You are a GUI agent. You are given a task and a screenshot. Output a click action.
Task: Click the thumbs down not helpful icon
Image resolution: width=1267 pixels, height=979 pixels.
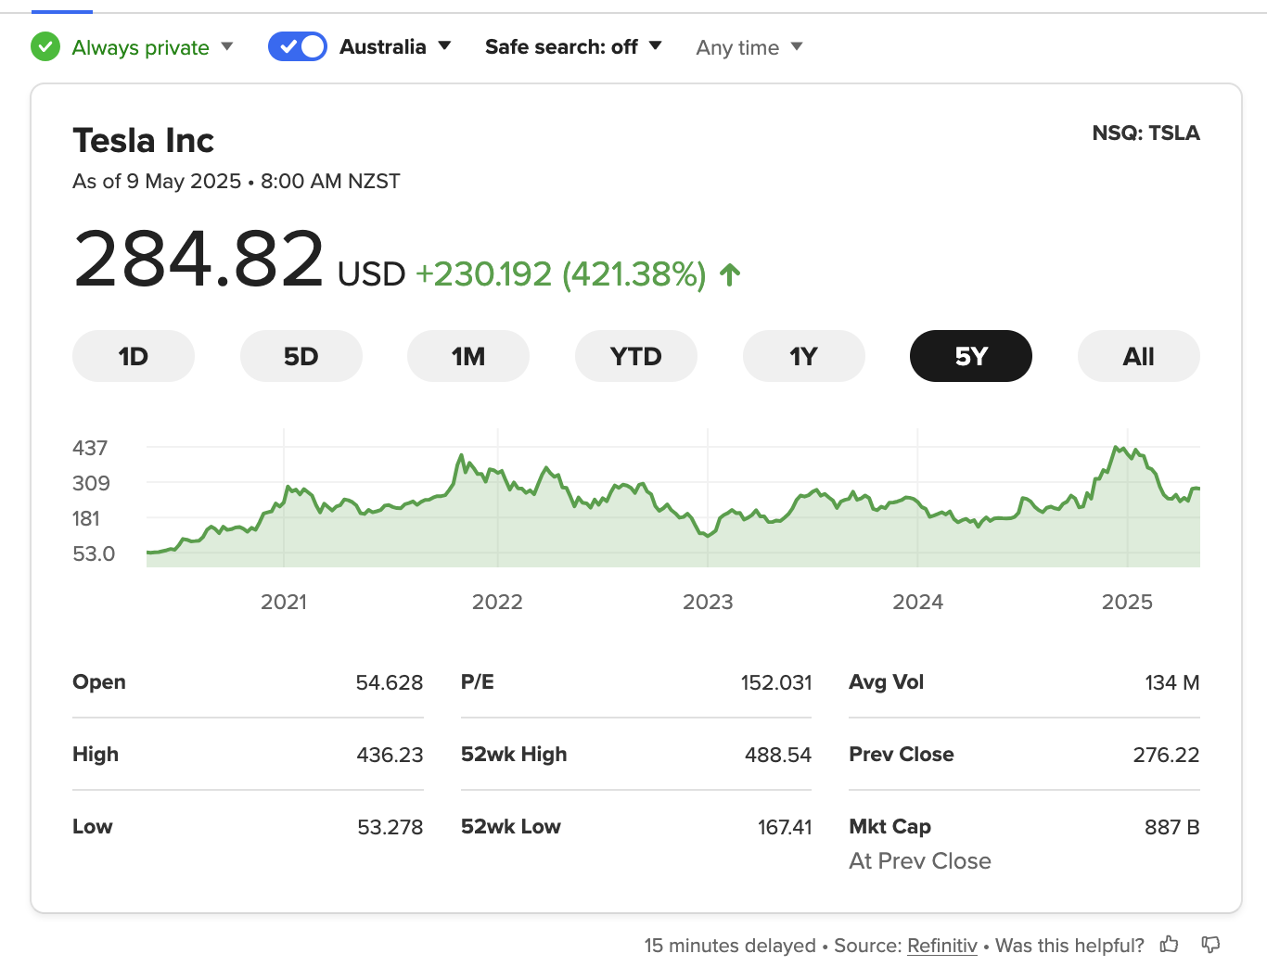(x=1210, y=945)
